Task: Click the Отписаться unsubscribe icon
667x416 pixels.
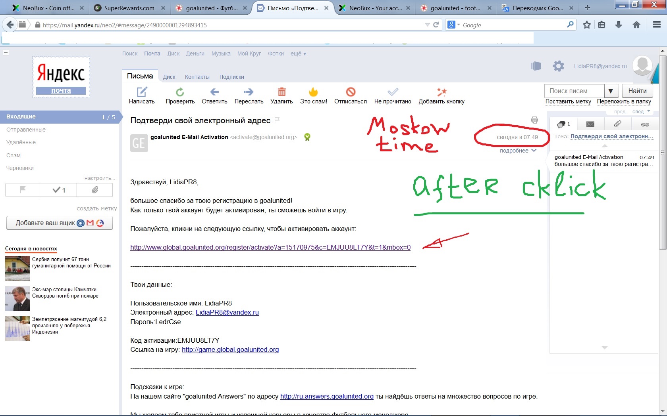Action: click(x=351, y=92)
